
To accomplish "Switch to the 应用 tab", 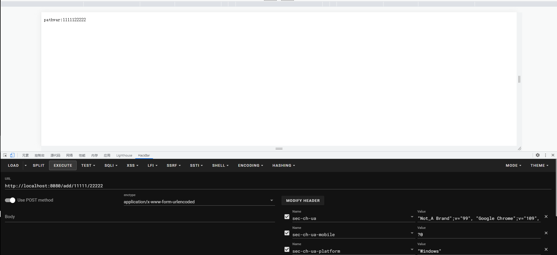I will (107, 155).
